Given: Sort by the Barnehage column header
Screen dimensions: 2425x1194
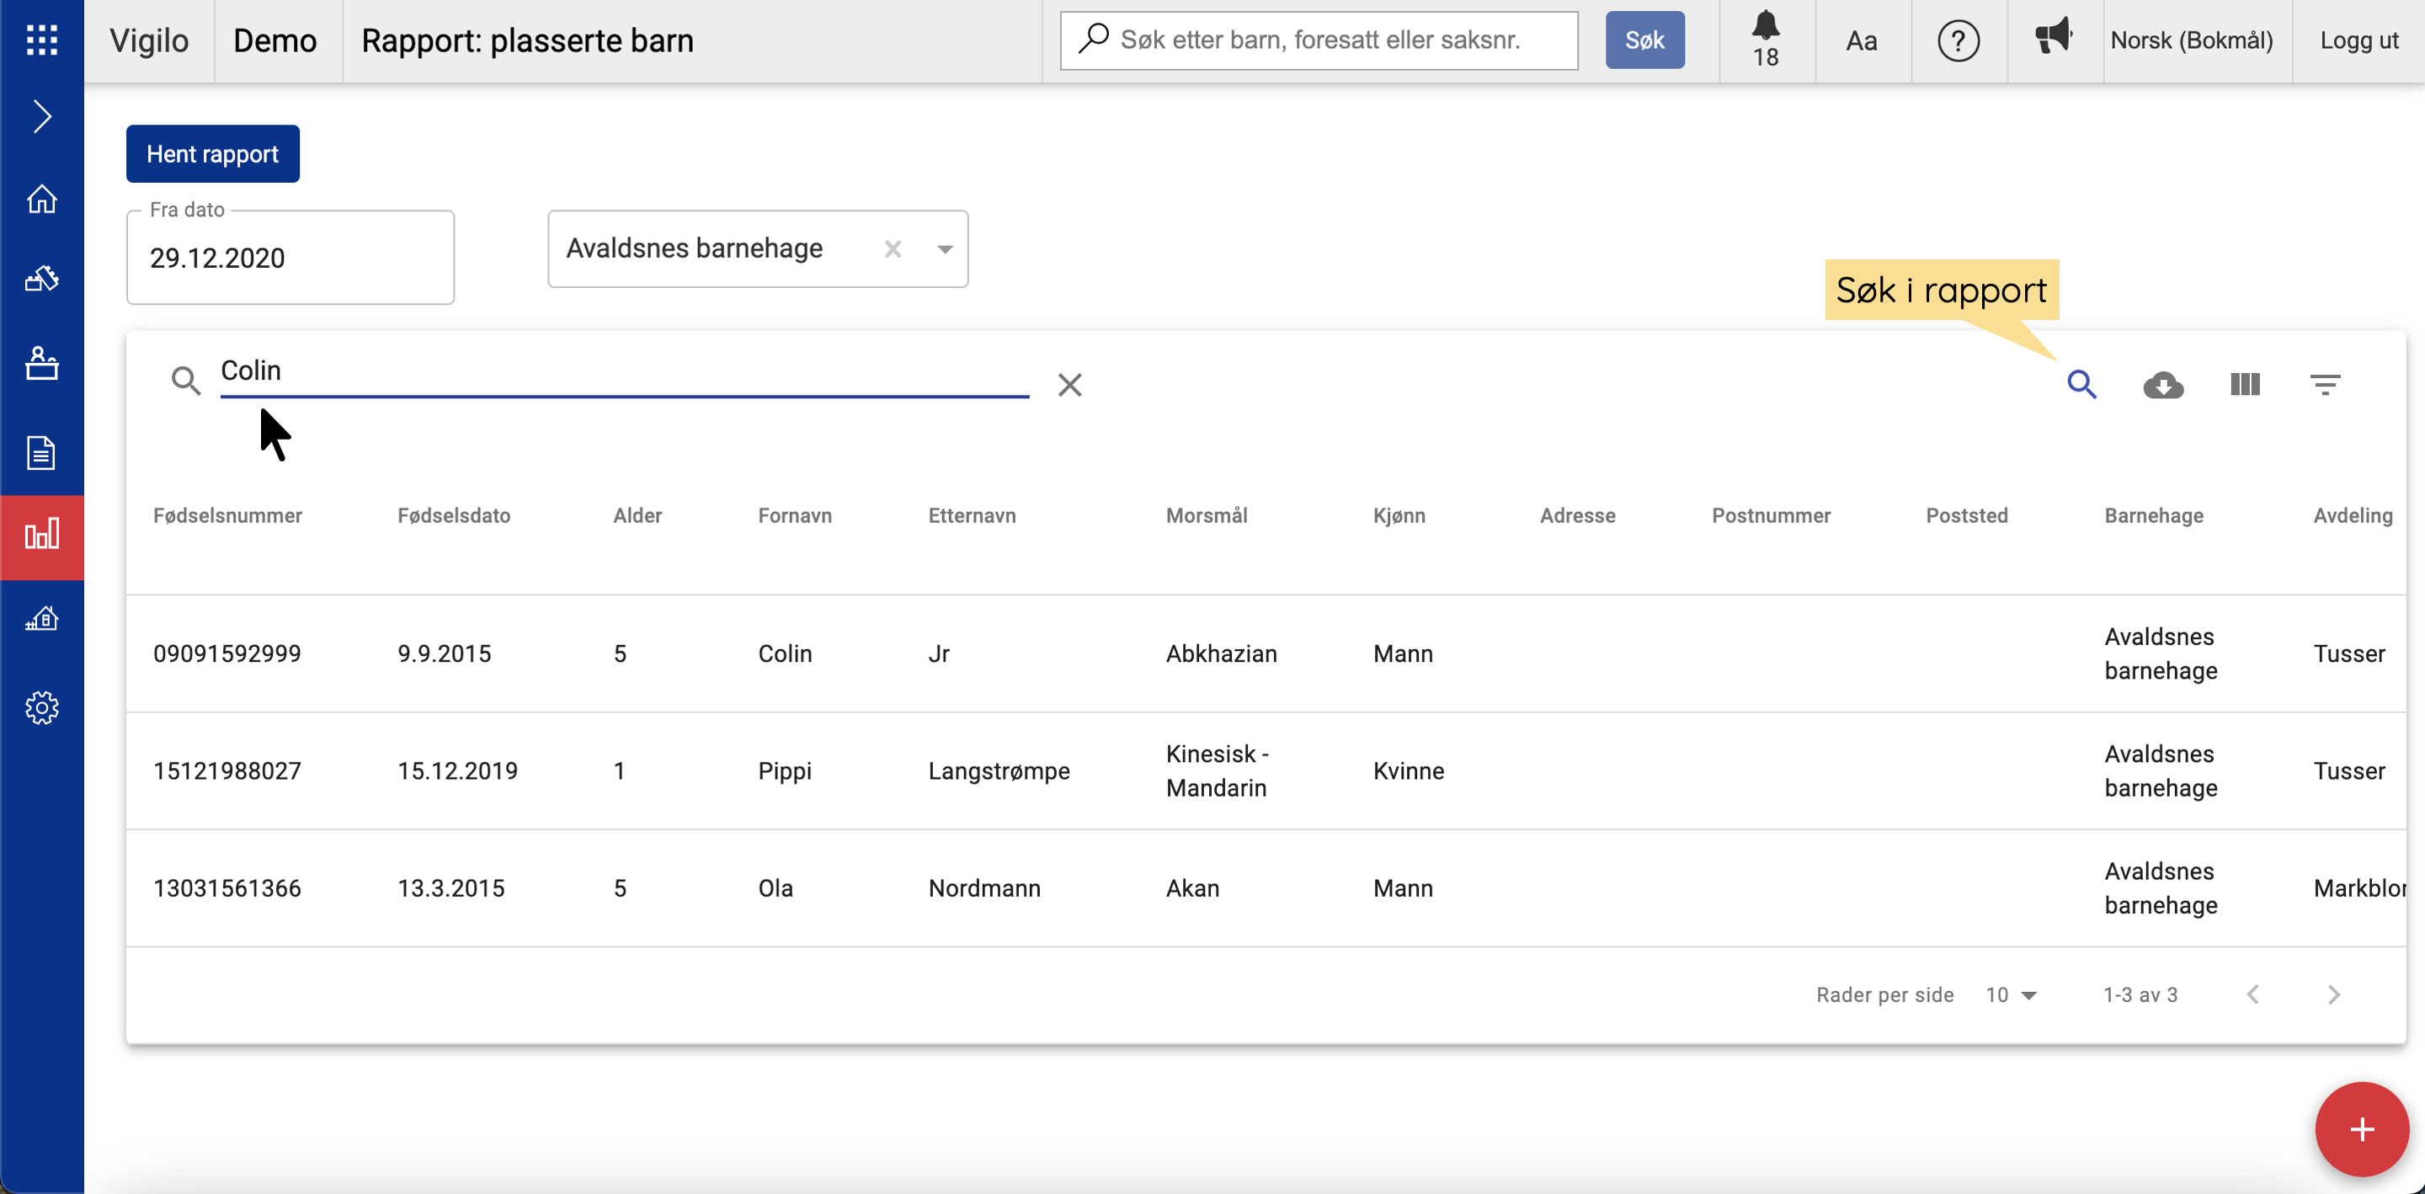Looking at the screenshot, I should [2153, 515].
